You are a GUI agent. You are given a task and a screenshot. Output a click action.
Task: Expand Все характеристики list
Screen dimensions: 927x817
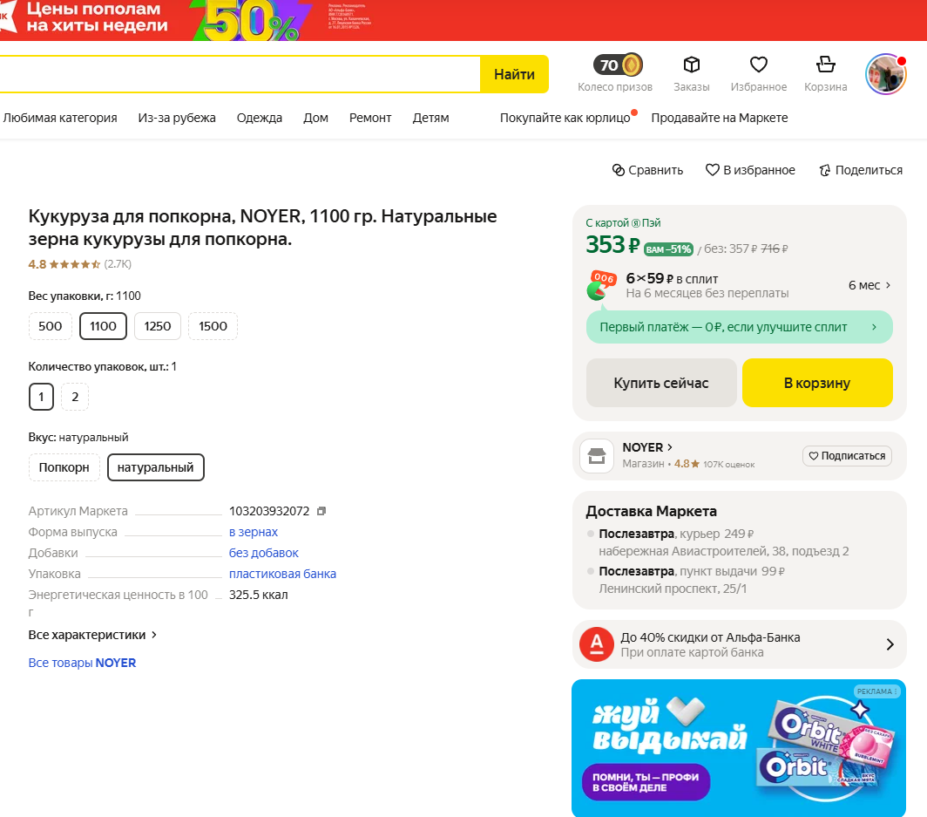[x=93, y=635]
